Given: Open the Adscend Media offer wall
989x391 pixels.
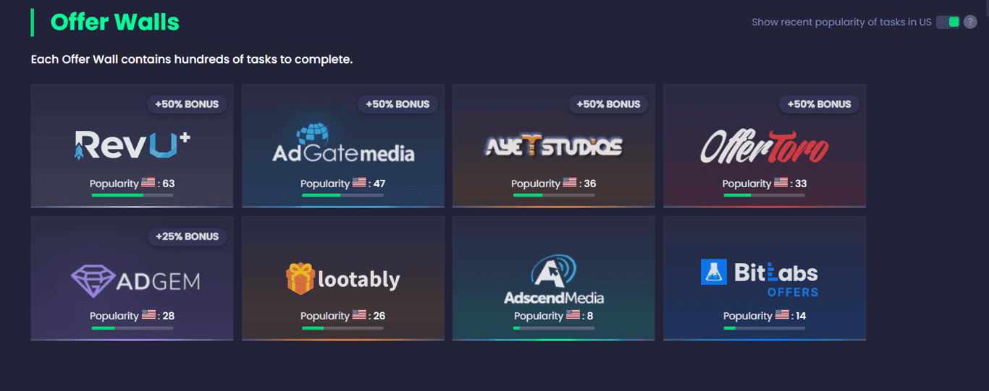Looking at the screenshot, I should coord(554,278).
